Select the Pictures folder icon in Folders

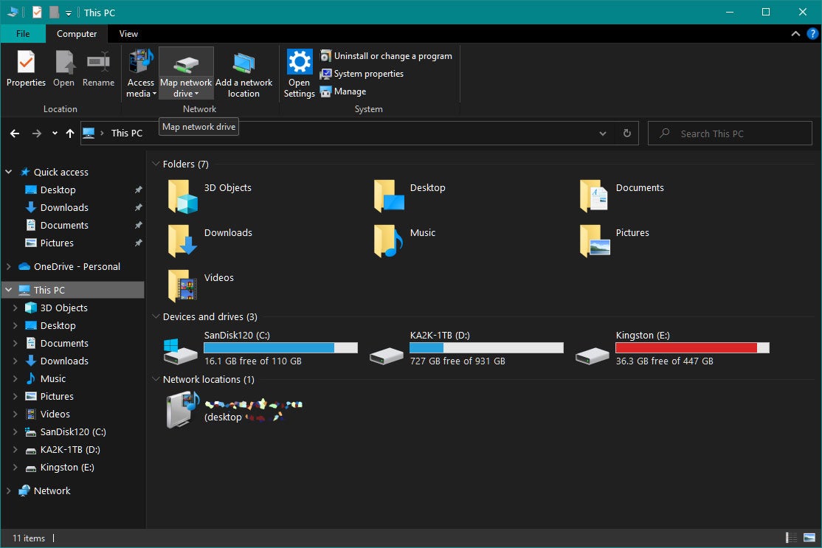pyautogui.click(x=594, y=241)
